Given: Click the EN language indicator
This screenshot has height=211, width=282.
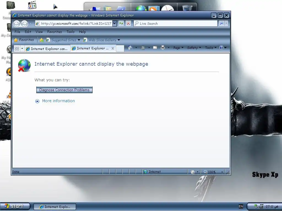Looking at the screenshot, I should click(241, 206).
